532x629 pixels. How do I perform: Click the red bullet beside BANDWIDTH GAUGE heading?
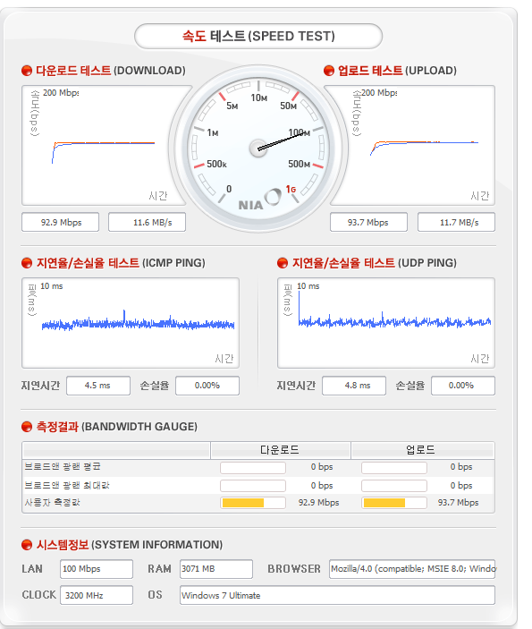(x=27, y=427)
